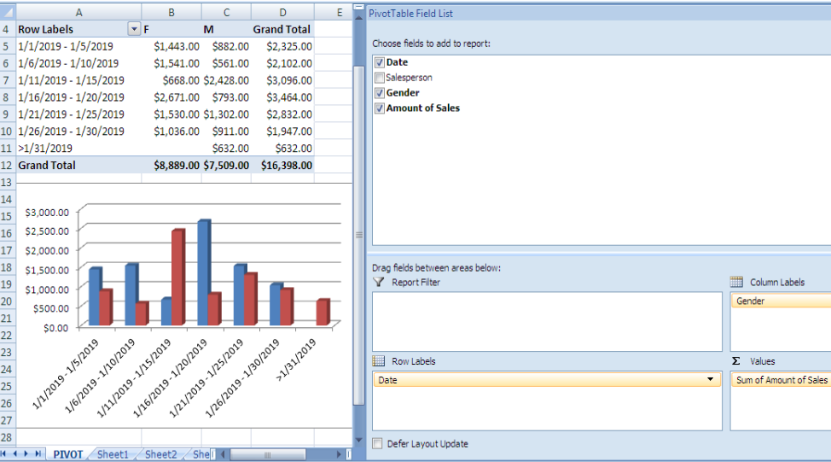Click the Row Labels area icon
The height and width of the screenshot is (462, 831).
coord(379,361)
